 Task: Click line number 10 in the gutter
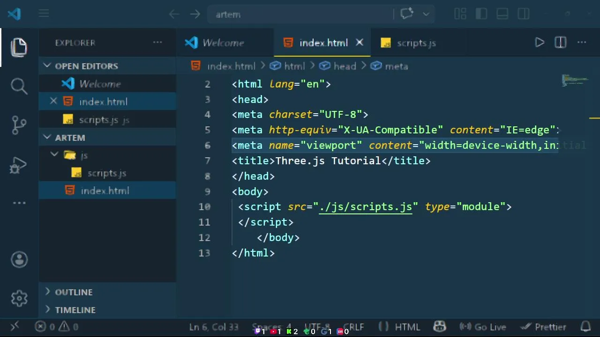tap(204, 207)
